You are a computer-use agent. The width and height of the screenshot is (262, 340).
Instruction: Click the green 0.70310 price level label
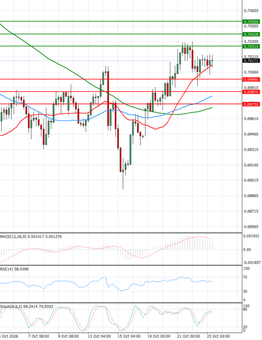point(251,46)
